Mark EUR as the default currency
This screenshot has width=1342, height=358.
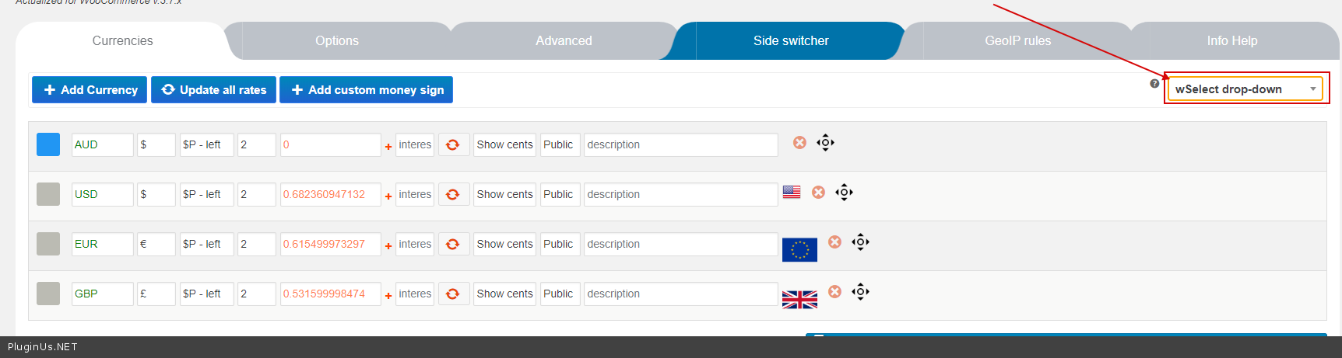point(48,244)
